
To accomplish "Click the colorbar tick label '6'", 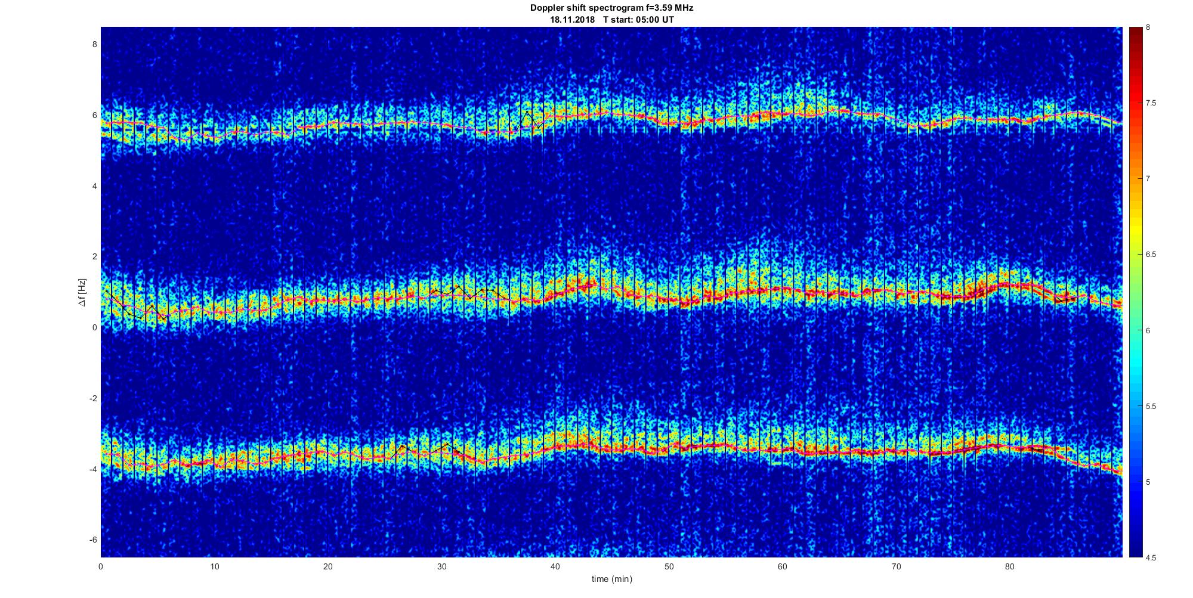I will click(x=1148, y=330).
